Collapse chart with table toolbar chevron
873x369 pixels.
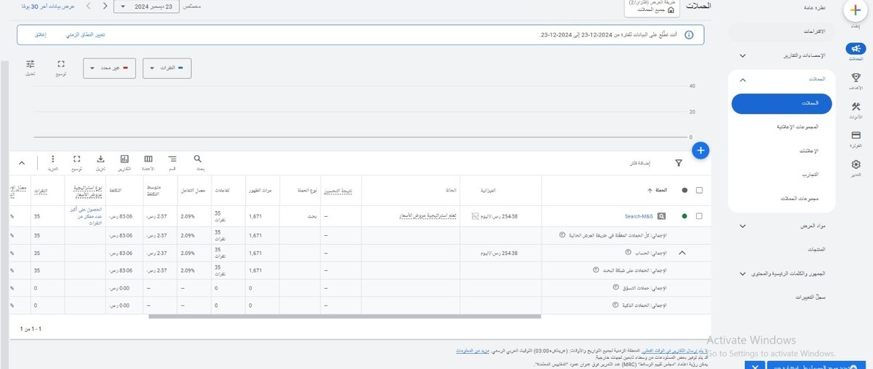[x=21, y=163]
